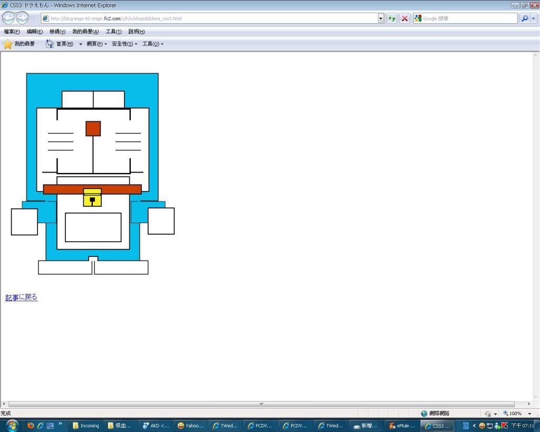Switch to the AKD taskbar button
This screenshot has height=432, width=540.
(x=156, y=426)
